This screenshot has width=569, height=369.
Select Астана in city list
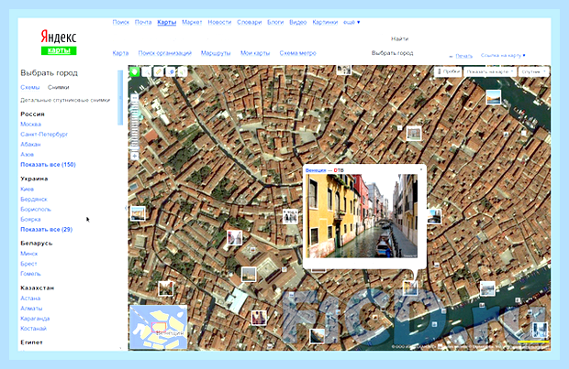(30, 298)
